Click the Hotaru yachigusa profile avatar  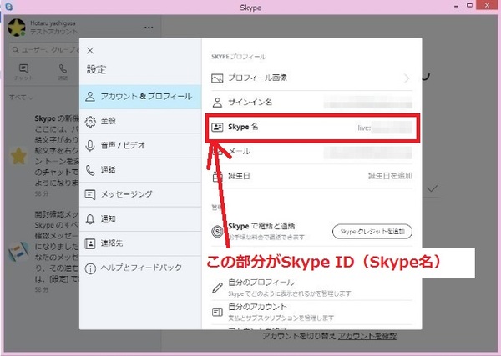point(15,28)
